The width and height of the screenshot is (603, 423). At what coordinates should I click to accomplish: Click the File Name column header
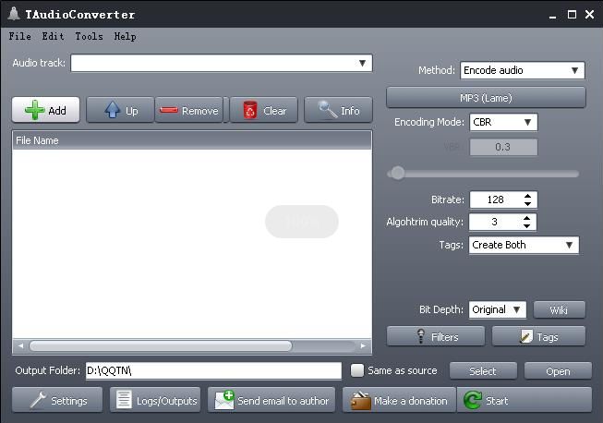point(192,140)
